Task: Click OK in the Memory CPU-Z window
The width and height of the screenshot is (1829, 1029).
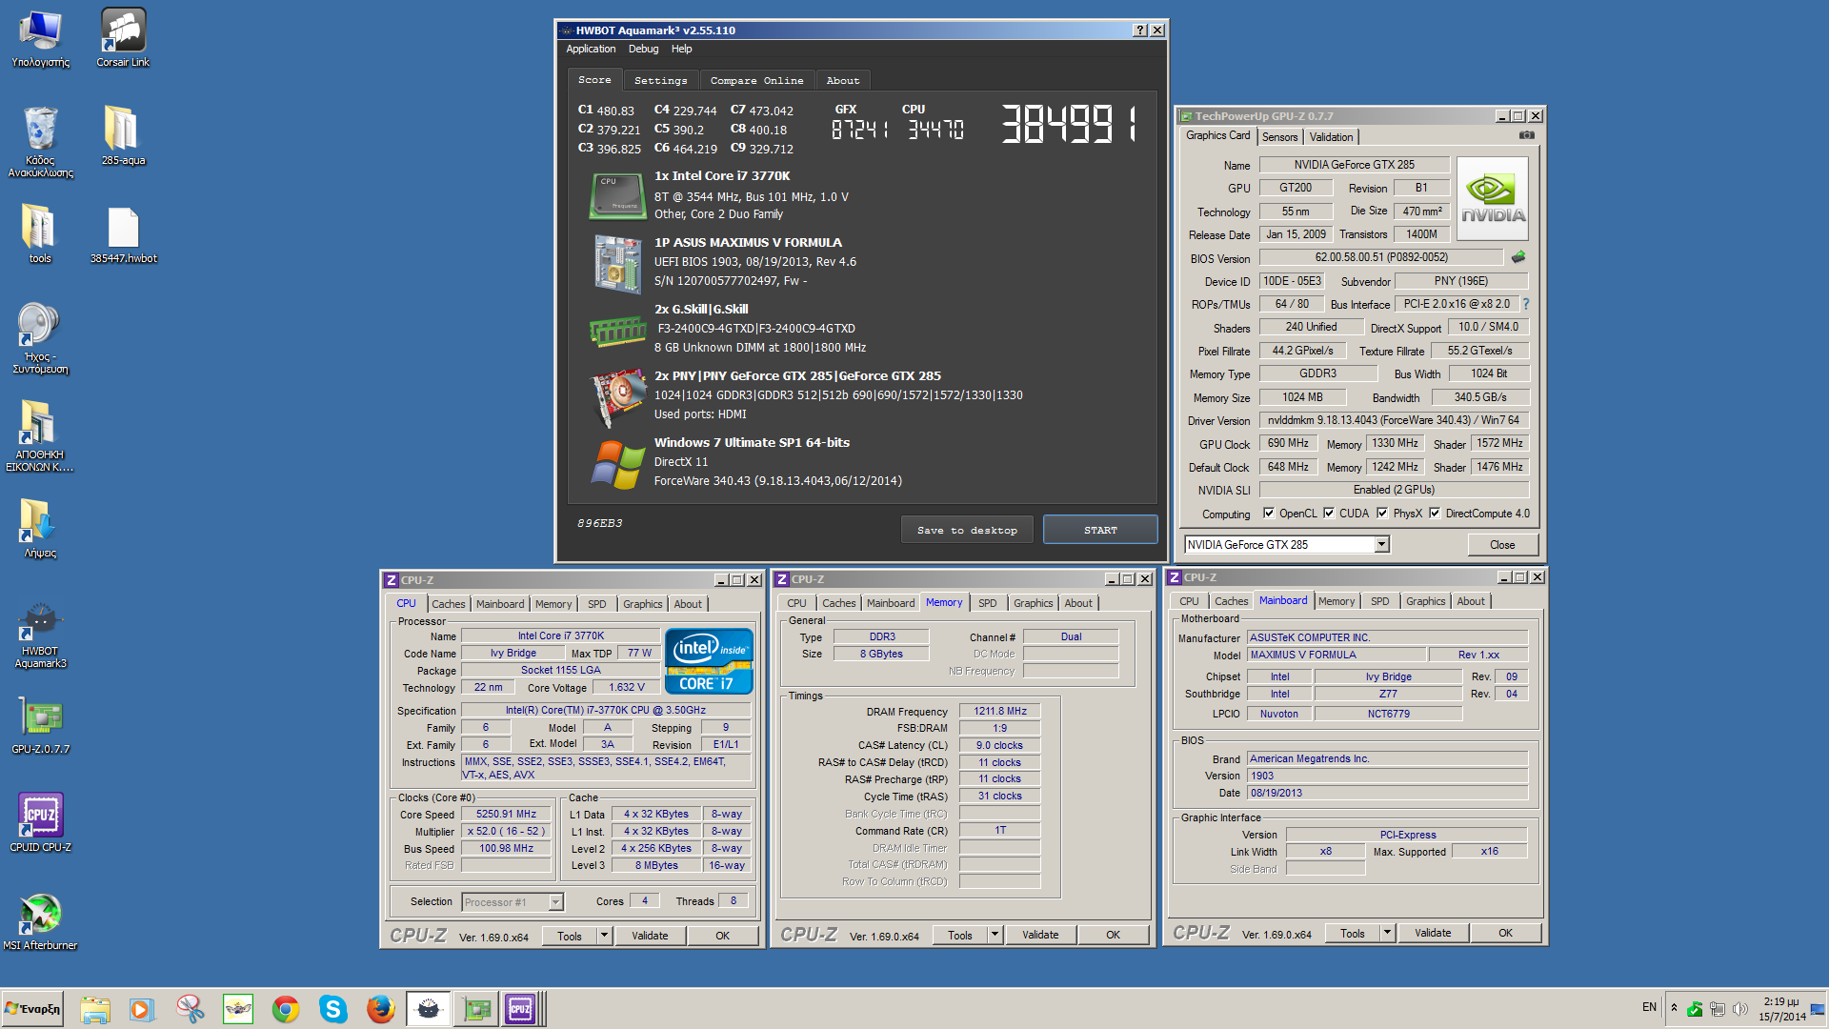Action: pos(1113,935)
